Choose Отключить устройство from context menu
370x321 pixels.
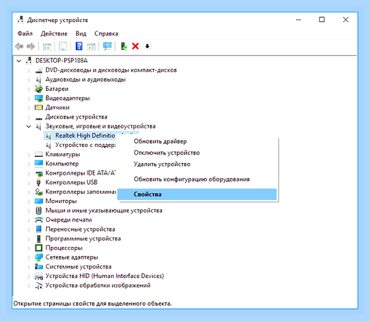pyautogui.click(x=166, y=153)
